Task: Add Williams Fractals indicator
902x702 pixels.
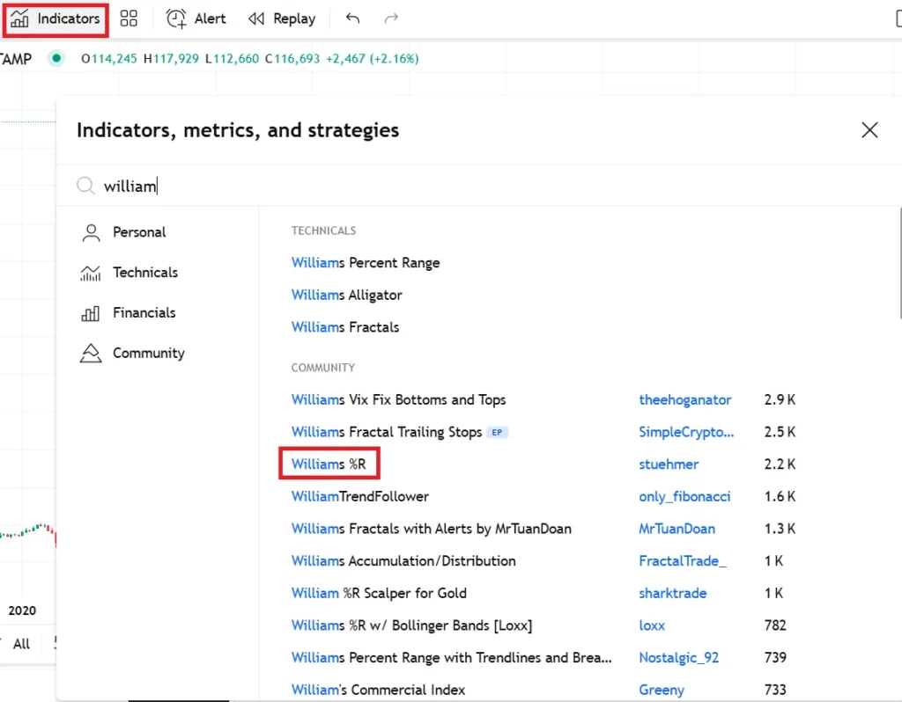Action: (x=345, y=327)
